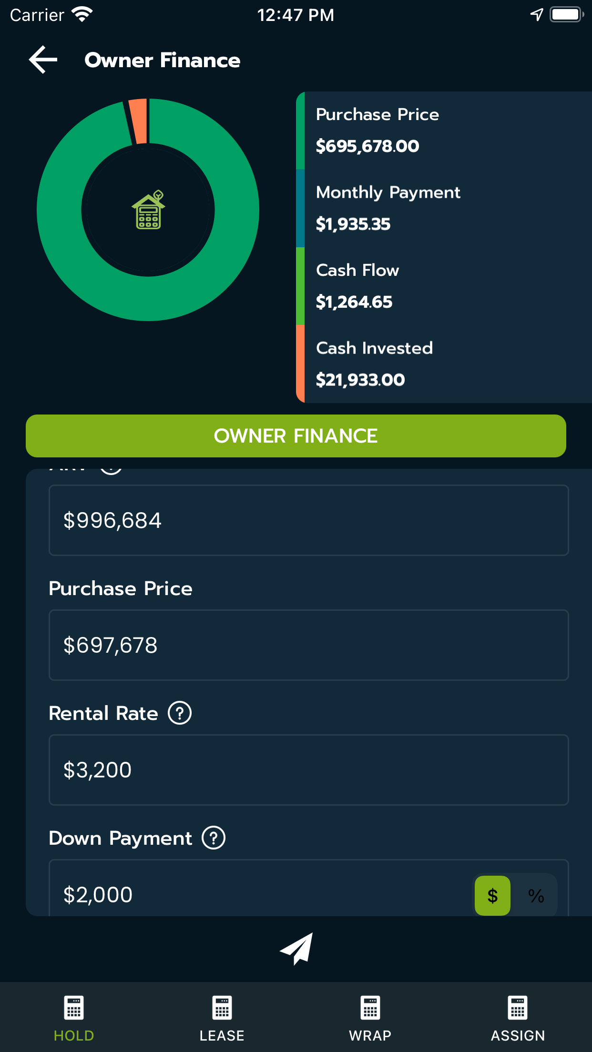Tap the back arrow icon
The width and height of the screenshot is (592, 1052).
pyautogui.click(x=43, y=60)
